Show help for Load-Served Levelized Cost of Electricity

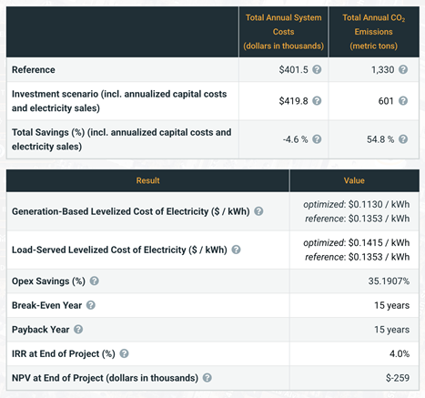(236, 250)
